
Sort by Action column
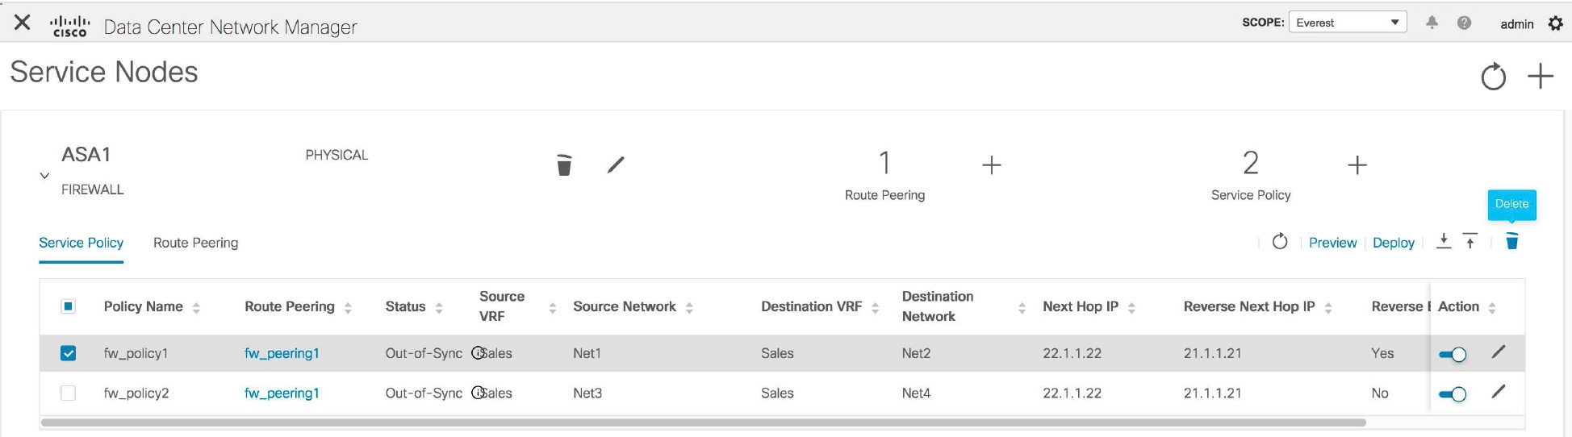tap(1492, 307)
